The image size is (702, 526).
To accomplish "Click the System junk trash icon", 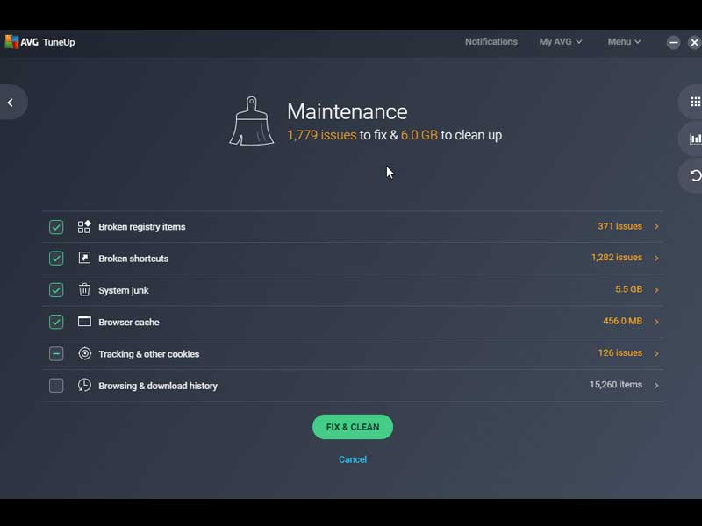I will coord(84,290).
